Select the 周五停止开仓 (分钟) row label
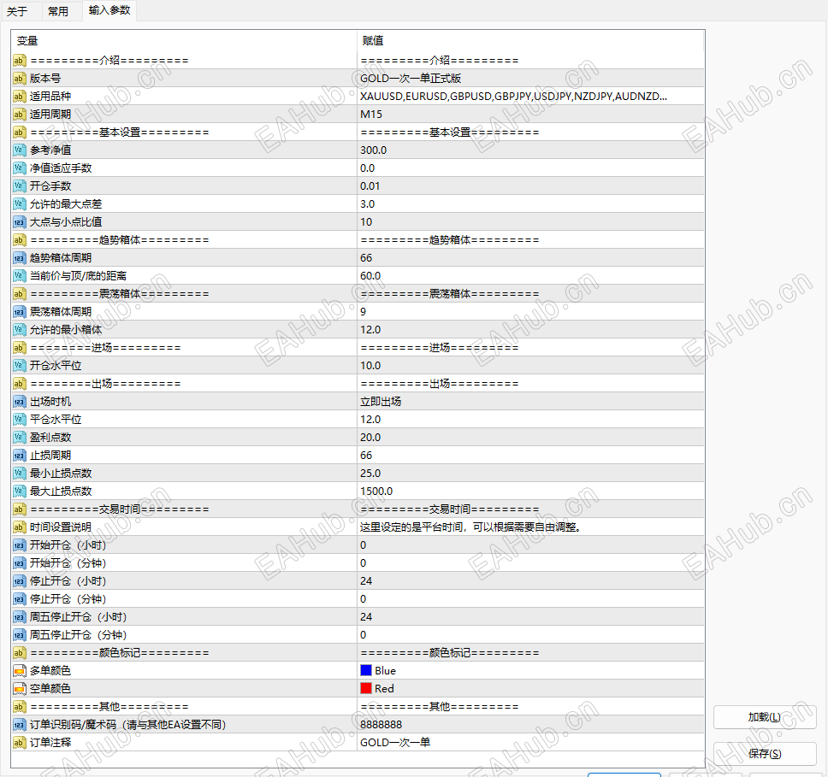 click(x=78, y=634)
